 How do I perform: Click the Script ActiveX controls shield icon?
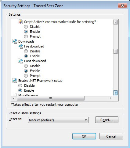click(20, 22)
